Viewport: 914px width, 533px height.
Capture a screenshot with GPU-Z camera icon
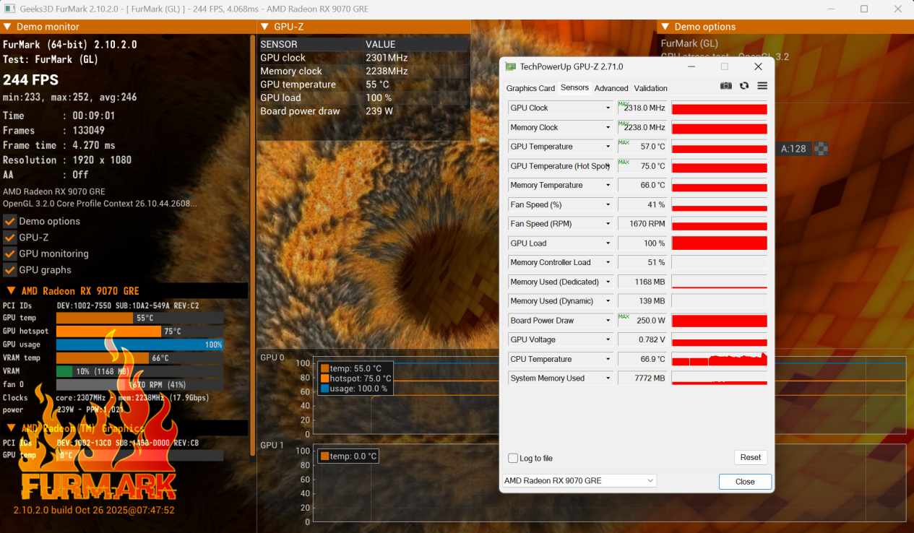coord(726,86)
